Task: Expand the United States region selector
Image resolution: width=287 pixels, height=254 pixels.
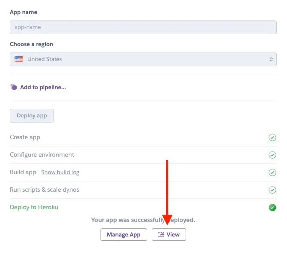Action: coord(143,59)
